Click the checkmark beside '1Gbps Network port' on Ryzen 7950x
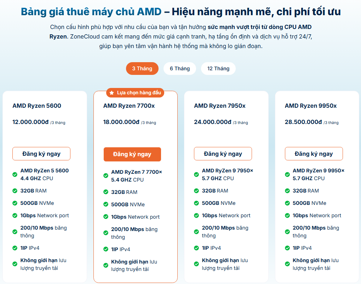The width and height of the screenshot is (361, 284). click(196, 215)
